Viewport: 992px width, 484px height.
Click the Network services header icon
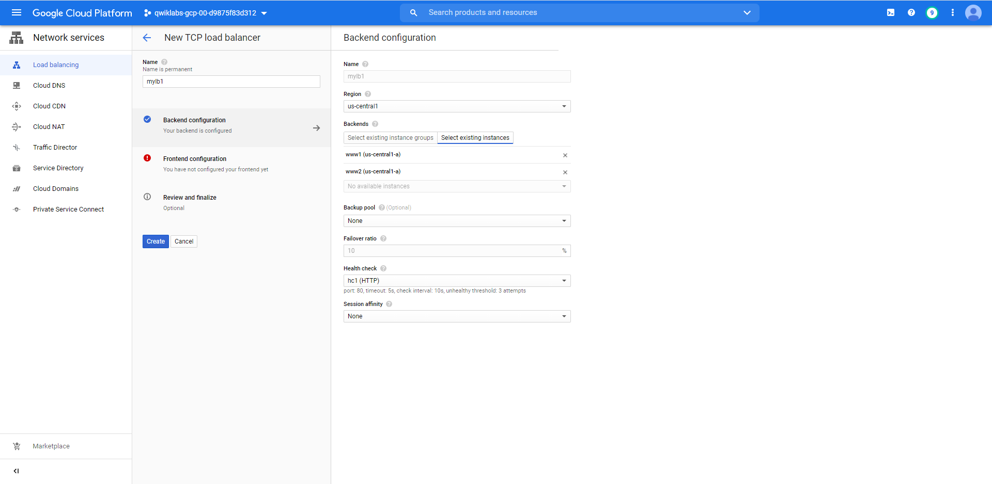17,38
